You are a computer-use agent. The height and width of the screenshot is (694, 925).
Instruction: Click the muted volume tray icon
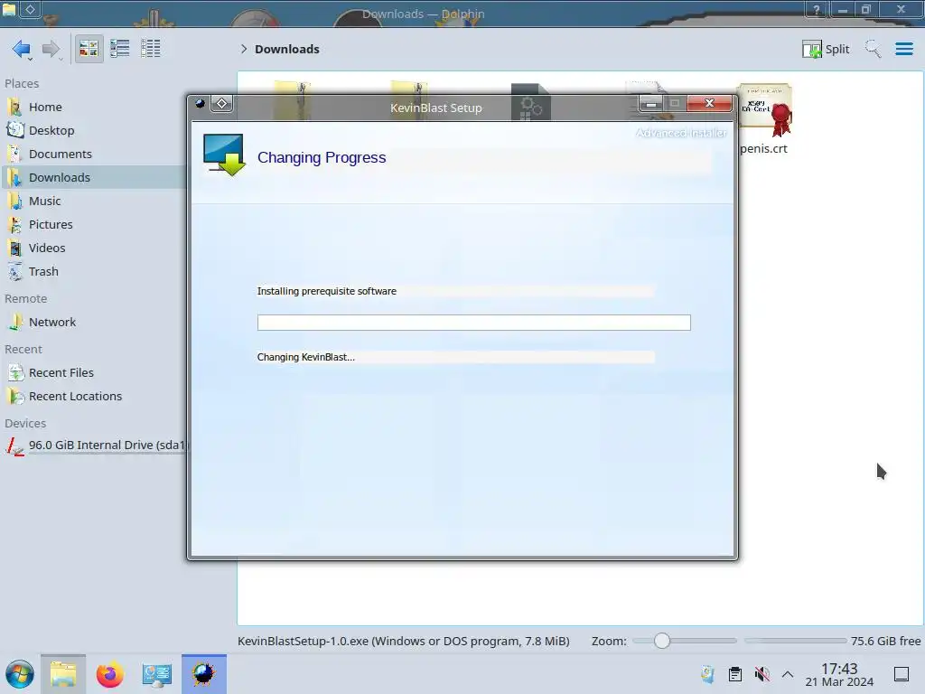click(762, 674)
